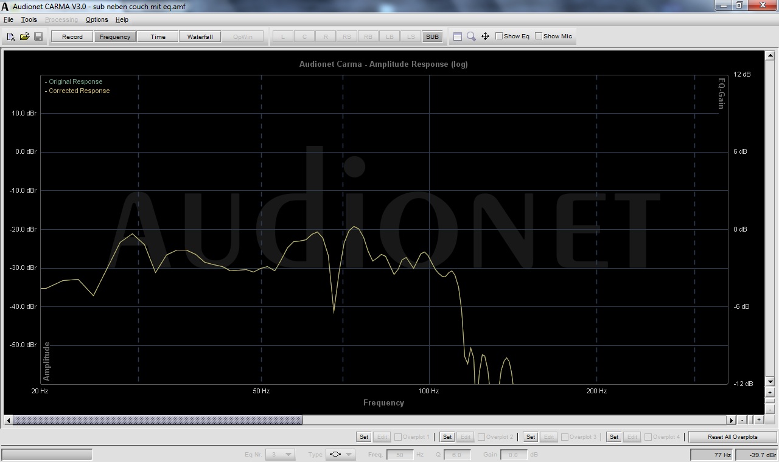Switch to the Waterfall view
This screenshot has height=462, width=779.
point(200,36)
